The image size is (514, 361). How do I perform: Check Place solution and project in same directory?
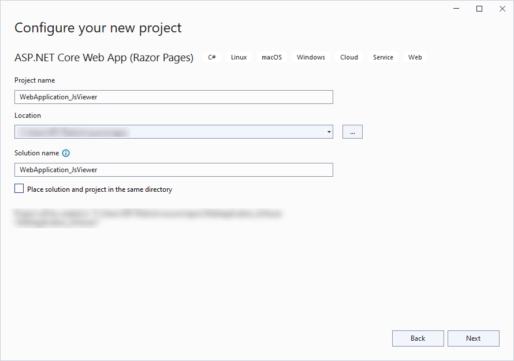click(19, 188)
